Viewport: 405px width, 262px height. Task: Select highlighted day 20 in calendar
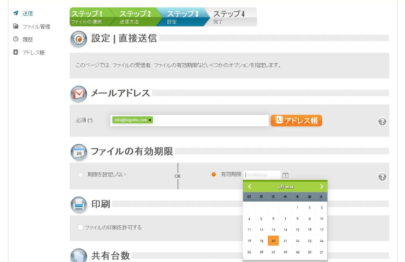273,241
